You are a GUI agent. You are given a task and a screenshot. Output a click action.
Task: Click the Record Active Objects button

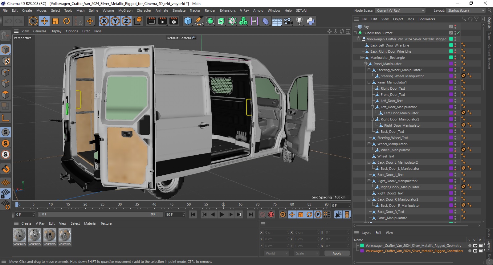tap(263, 214)
